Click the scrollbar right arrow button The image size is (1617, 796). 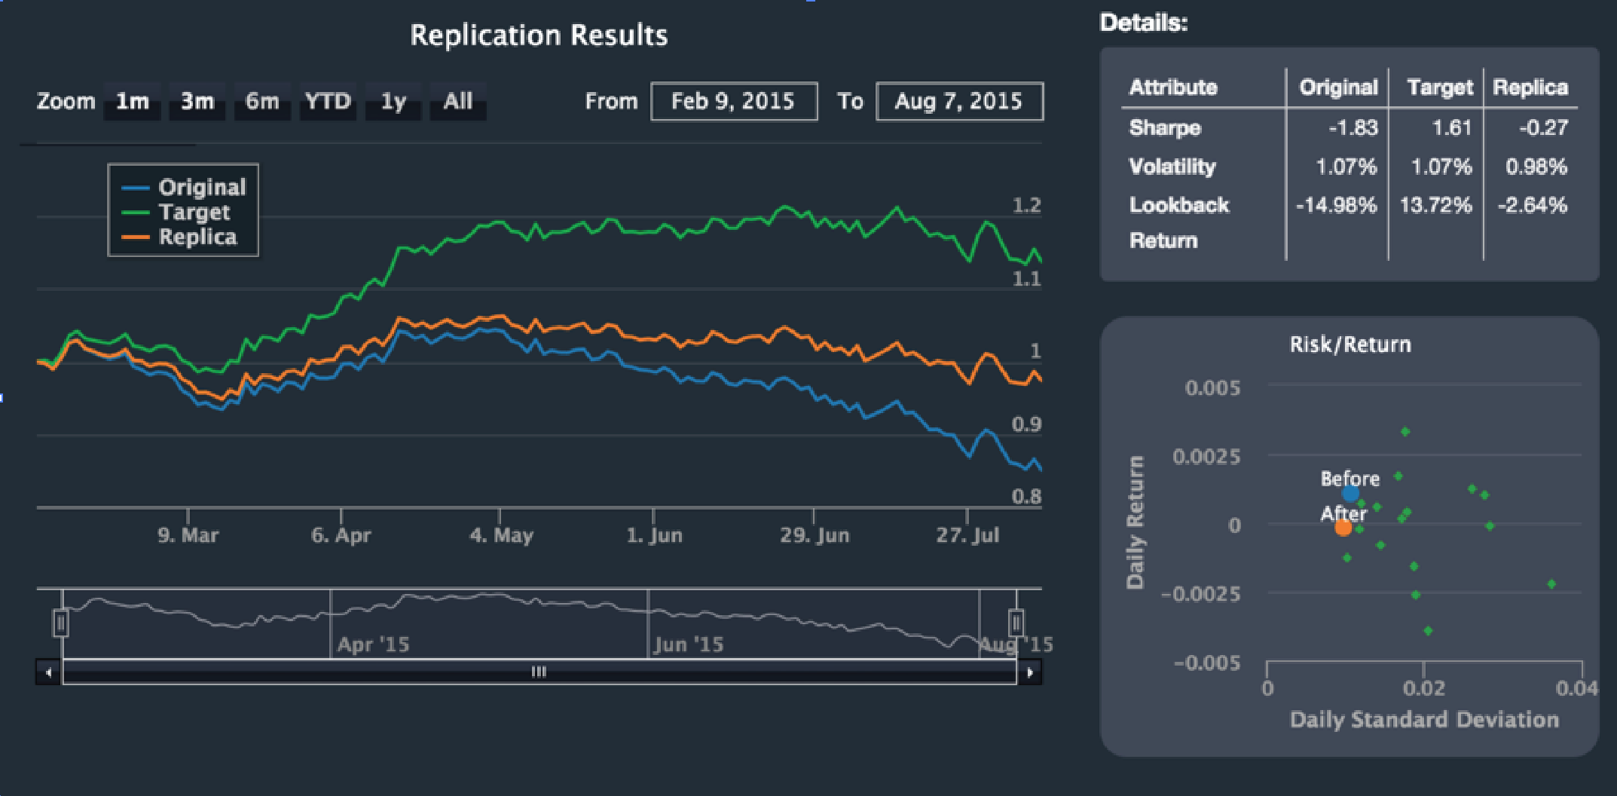1029,672
